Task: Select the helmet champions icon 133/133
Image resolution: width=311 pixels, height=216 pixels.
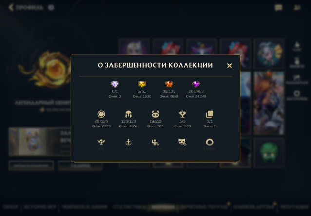Action: 128,114
